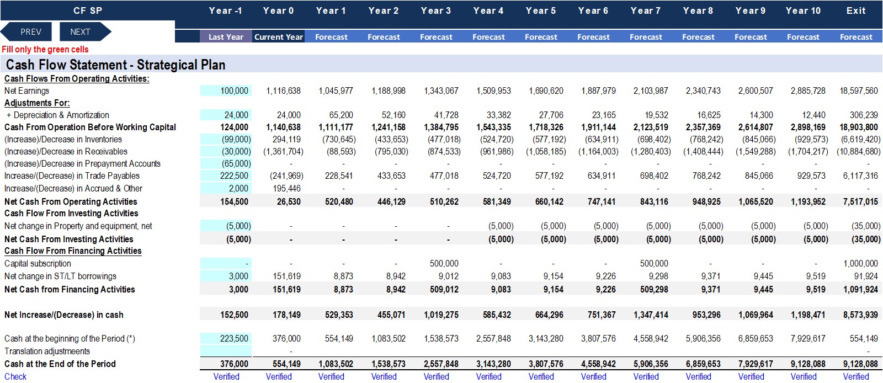This screenshot has width=883, height=383.
Task: Click the Exit column header
Action: 856,10
